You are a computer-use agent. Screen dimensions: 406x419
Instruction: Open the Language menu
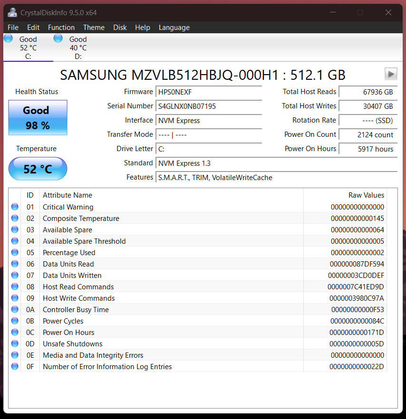click(174, 28)
